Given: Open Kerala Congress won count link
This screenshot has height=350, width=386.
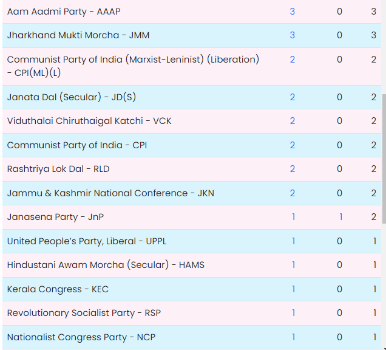Looking at the screenshot, I should (x=293, y=289).
